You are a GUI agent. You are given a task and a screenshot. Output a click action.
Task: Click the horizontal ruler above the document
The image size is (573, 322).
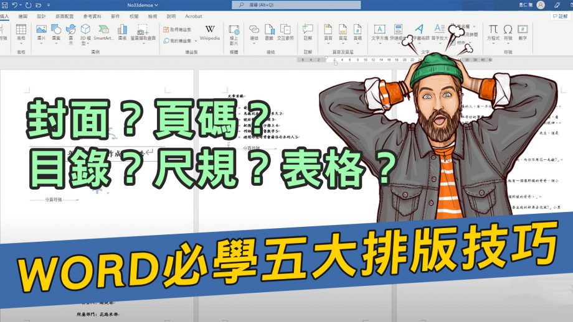coord(395,60)
